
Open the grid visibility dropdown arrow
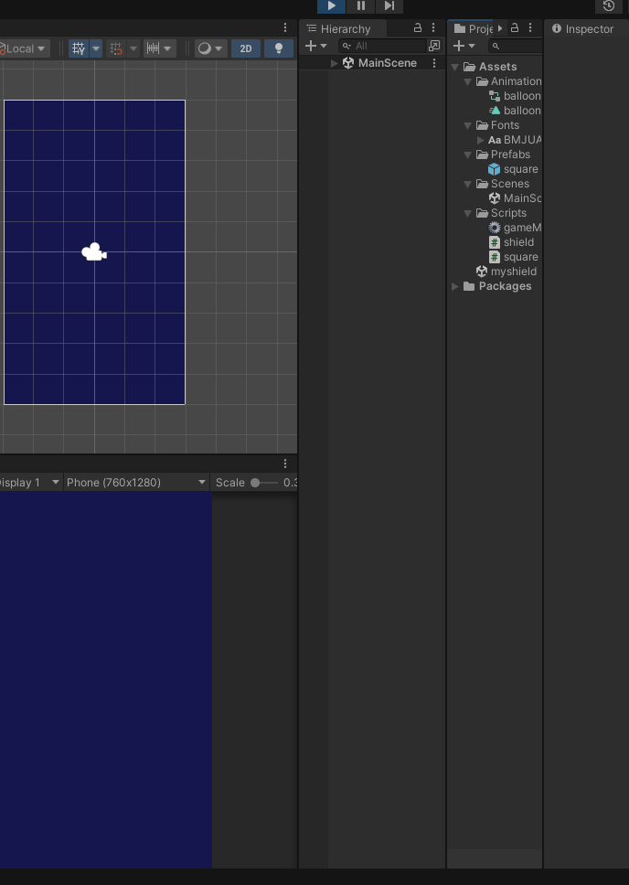(96, 48)
